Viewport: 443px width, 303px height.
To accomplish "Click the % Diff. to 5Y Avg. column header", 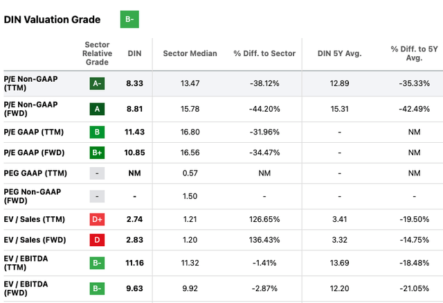I will coord(414,53).
